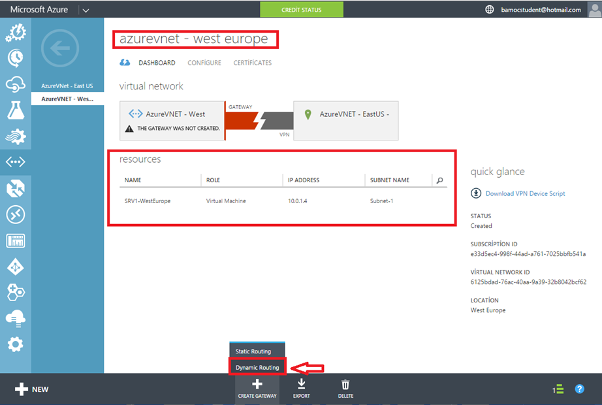Select the Networks icon in the sidebar
Viewport: 602px width, 405px height.
[x=16, y=162]
